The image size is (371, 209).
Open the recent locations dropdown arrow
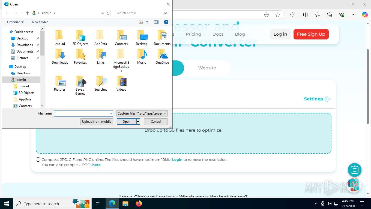[x=22, y=13]
